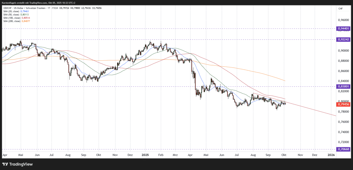353x170 pixels.
Task: Select the purple 0,92242 price level label
Action: pos(343,39)
